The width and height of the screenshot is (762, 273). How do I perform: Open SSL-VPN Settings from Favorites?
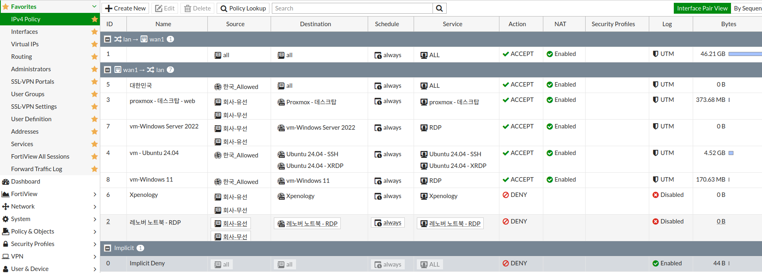pyautogui.click(x=34, y=107)
